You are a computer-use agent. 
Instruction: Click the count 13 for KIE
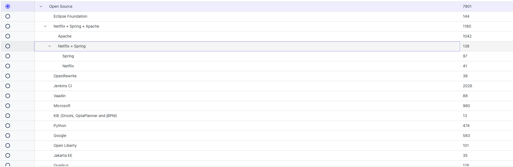465,116
